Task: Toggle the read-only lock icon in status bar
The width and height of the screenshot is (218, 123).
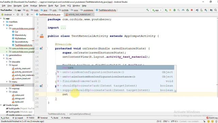Action: pos(204,121)
